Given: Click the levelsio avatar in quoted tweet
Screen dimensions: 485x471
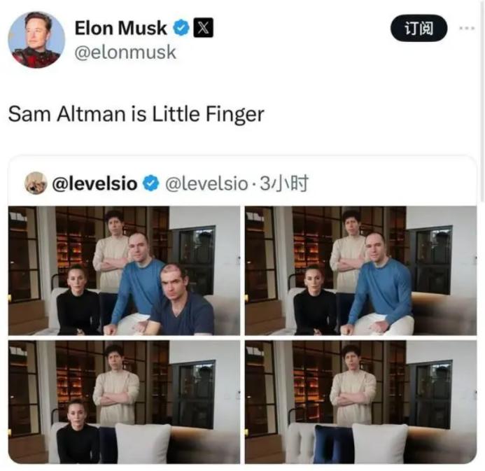Looking at the screenshot, I should tap(36, 183).
